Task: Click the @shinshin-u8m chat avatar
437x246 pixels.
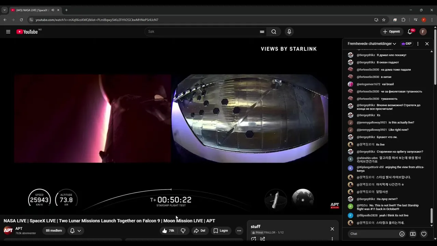Action: click(350, 159)
